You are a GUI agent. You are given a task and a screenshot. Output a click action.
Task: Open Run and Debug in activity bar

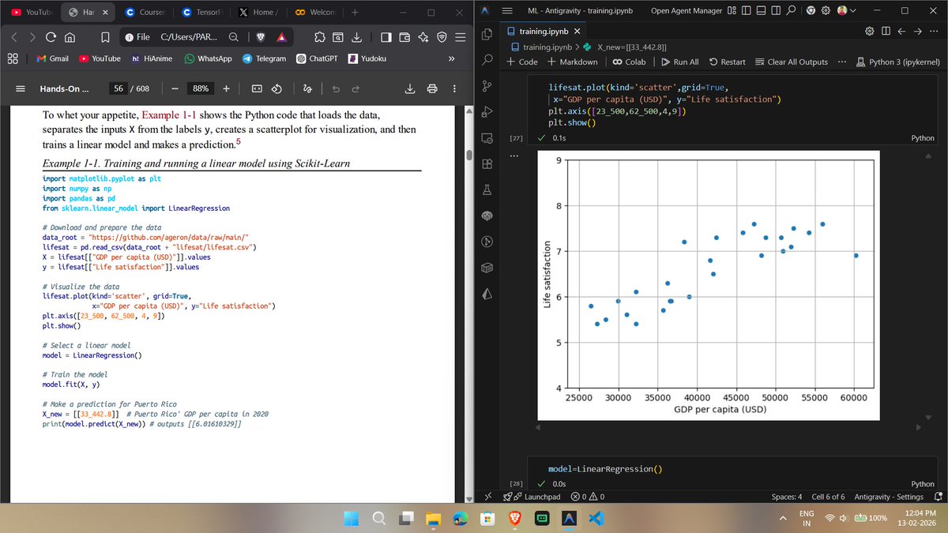pos(487,111)
